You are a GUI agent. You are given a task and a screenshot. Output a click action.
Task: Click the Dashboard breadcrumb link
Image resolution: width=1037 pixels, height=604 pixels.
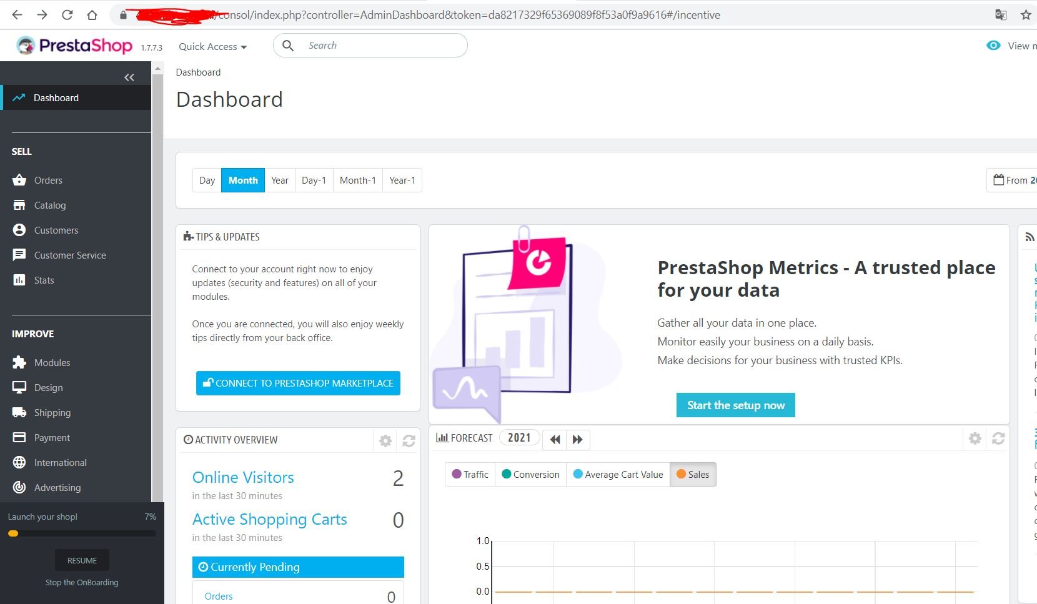point(198,72)
